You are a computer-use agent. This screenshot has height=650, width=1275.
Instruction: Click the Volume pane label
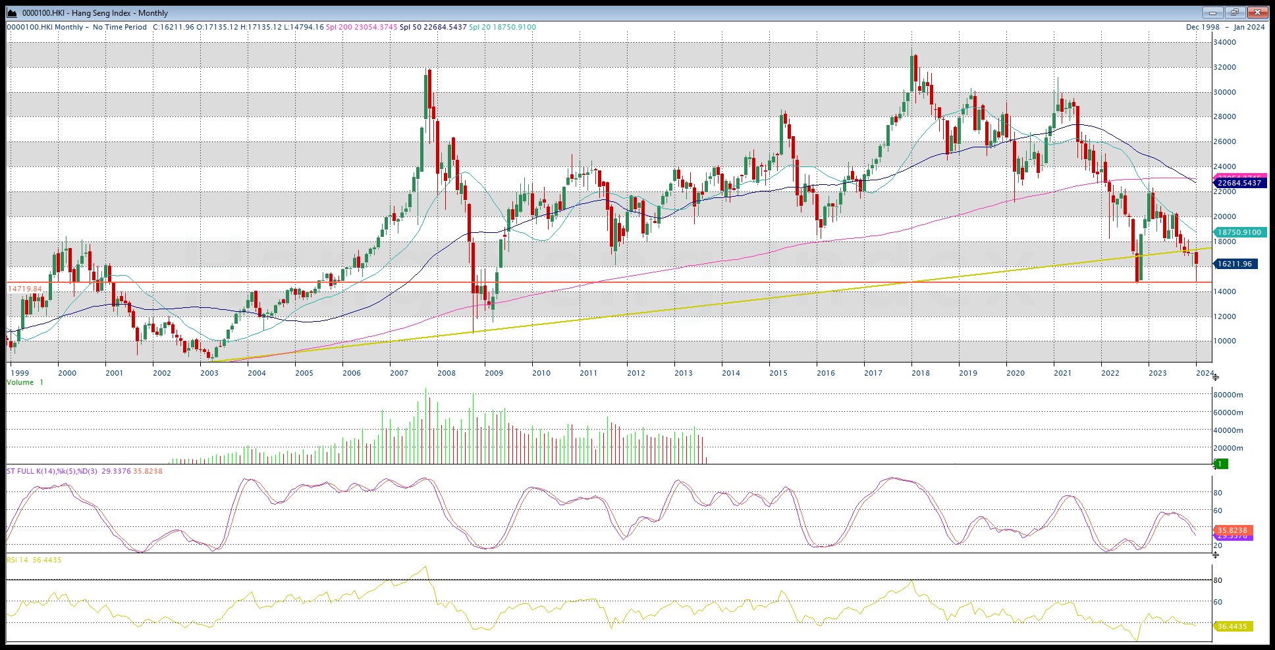(25, 382)
